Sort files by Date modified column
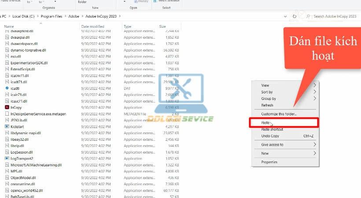The width and height of the screenshot is (361, 198). point(92,26)
